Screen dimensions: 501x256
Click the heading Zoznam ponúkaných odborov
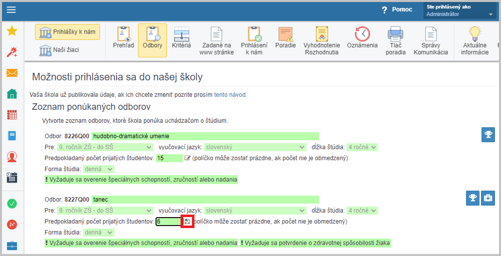[91, 107]
